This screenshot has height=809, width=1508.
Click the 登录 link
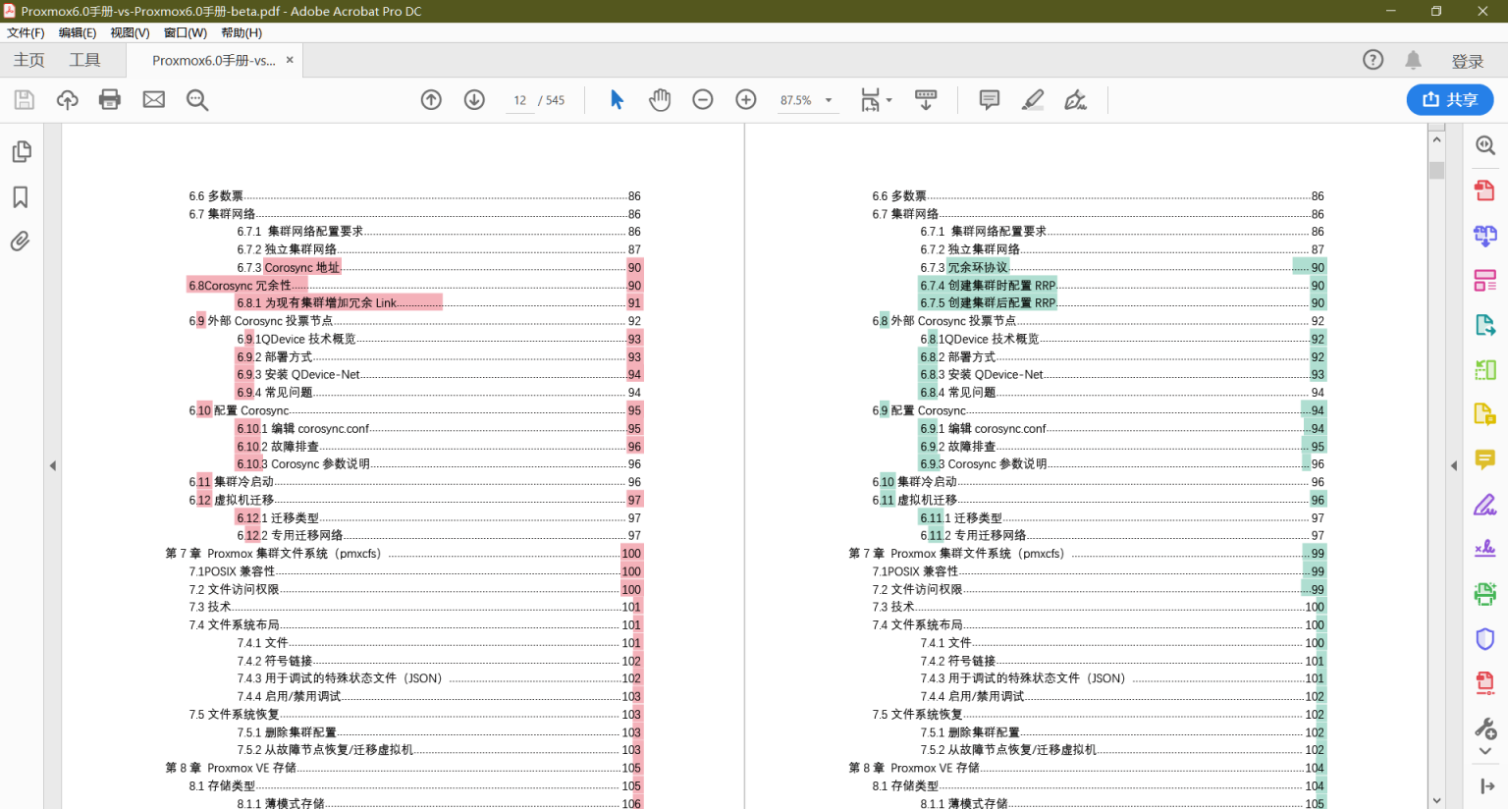point(1468,60)
